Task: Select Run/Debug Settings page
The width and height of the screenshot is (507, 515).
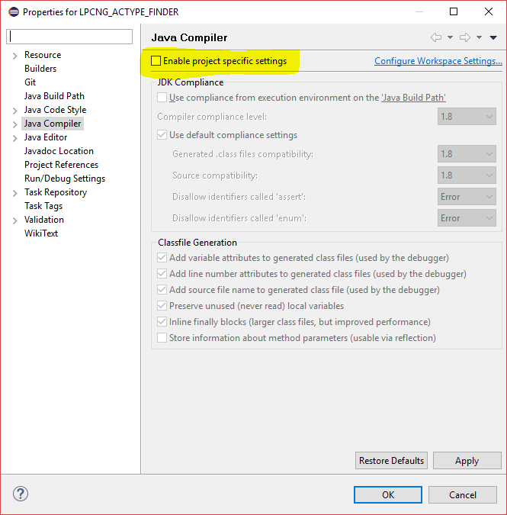Action: [x=65, y=179]
